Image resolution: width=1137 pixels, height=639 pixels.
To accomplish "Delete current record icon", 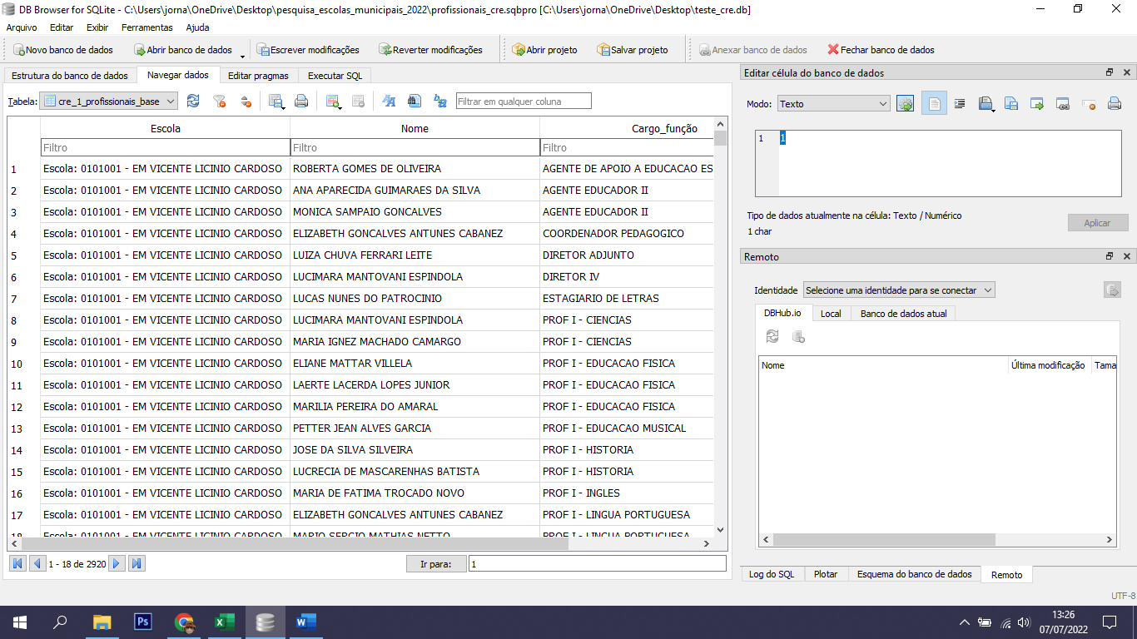I will coord(359,101).
